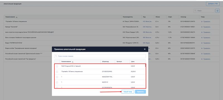Image resolution: width=223 pixels, height=100 pixels.
Task: Open code link 242. Напитки
Action: (x=147, y=27)
